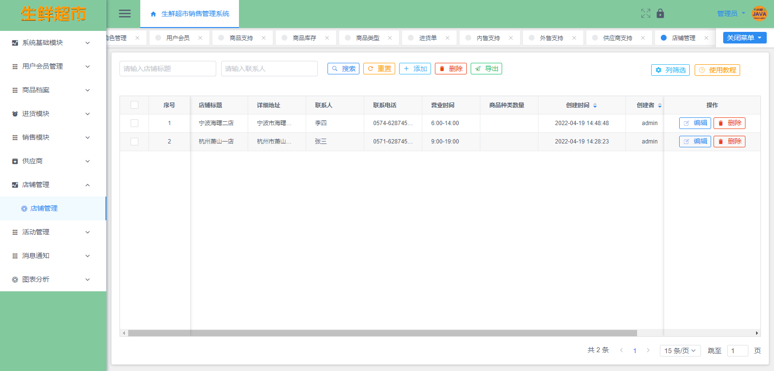Select the checkbox for 杭州萧山一店 row

[x=134, y=142]
